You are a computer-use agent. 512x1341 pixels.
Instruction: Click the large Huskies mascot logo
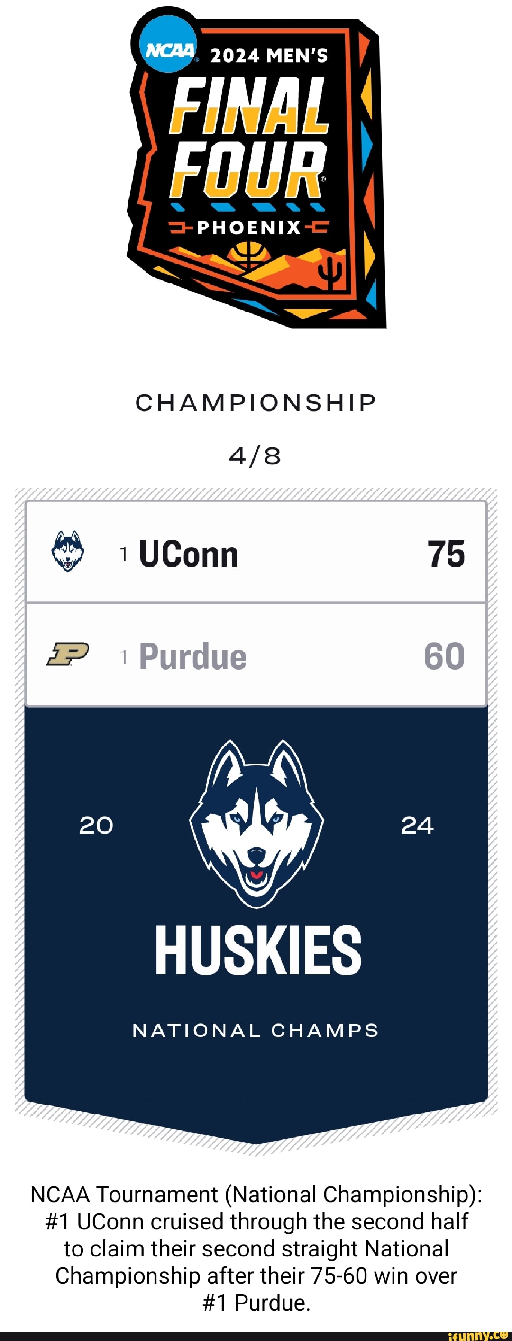click(x=256, y=823)
